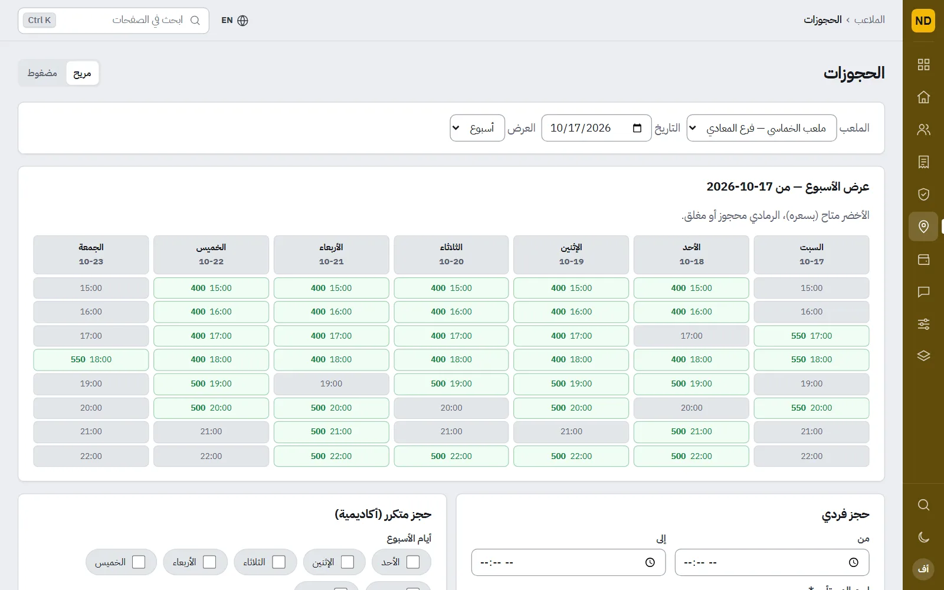Open the chat message icon in sidebar
This screenshot has height=590, width=944.
(923, 291)
